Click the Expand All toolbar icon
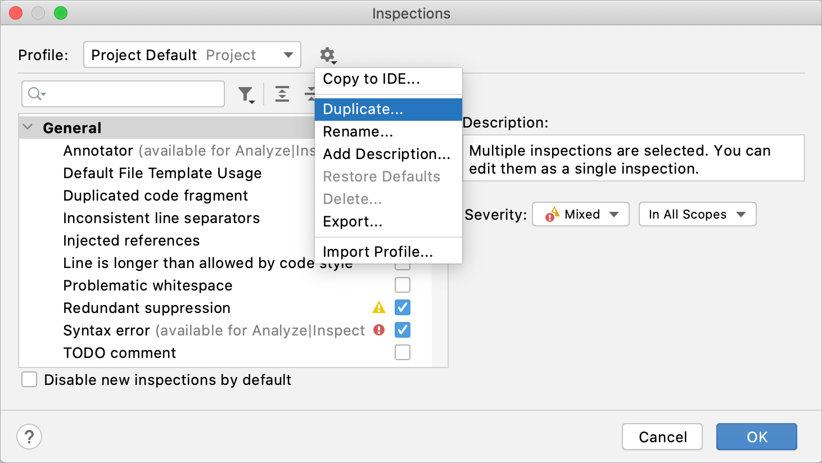The height and width of the screenshot is (463, 822). click(282, 94)
